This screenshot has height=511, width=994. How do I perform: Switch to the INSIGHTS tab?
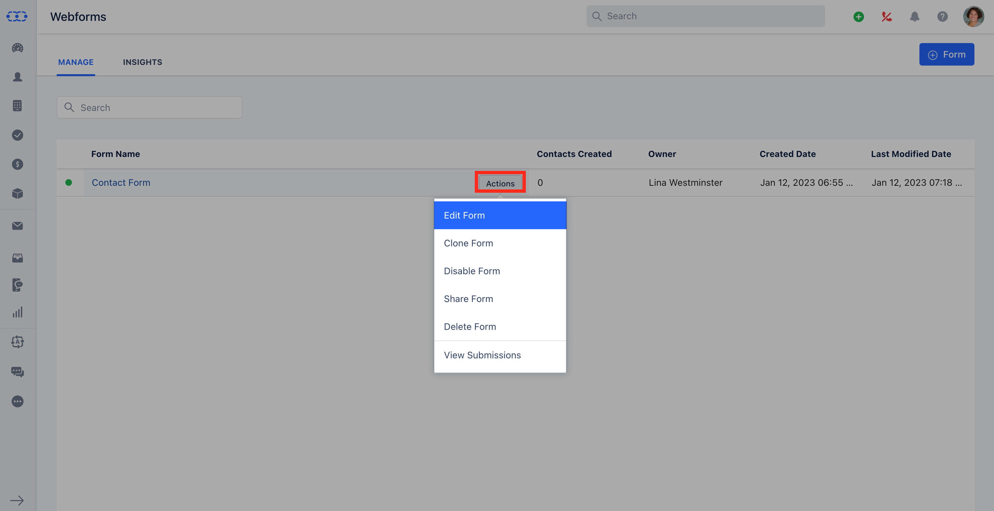point(142,62)
